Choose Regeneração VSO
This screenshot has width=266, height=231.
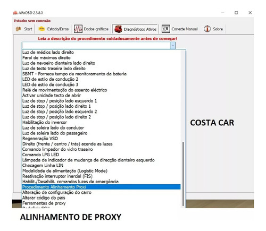(101, 139)
